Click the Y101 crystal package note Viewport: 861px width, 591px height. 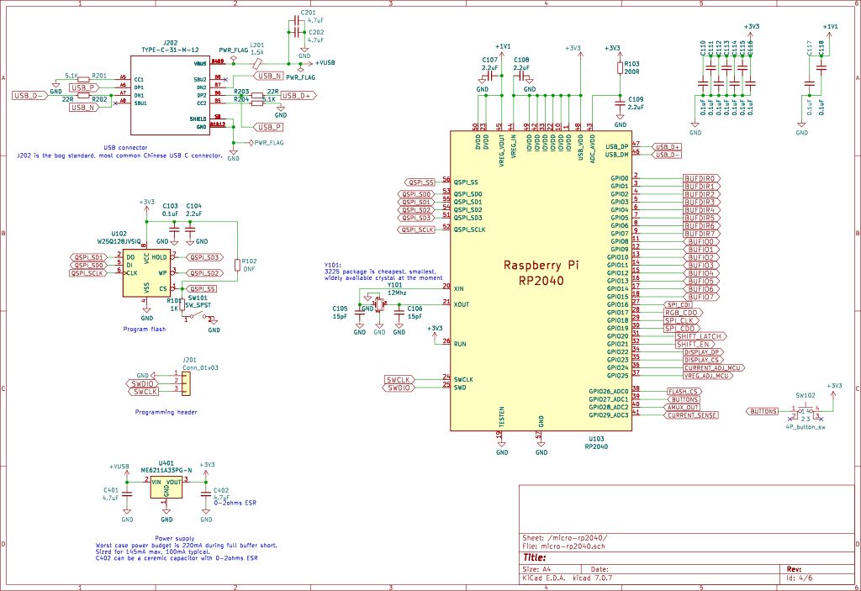[x=383, y=272]
